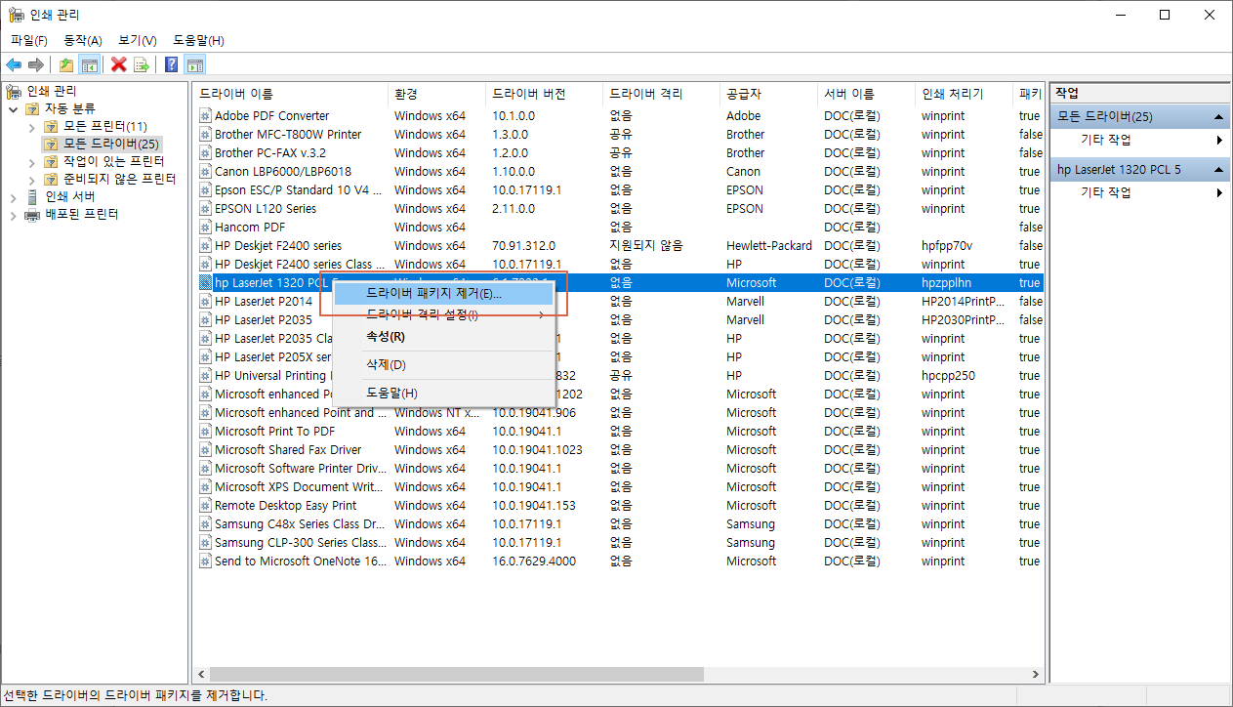The width and height of the screenshot is (1233, 707).
Task: Open the 동작(A) menu
Action: [x=83, y=40]
